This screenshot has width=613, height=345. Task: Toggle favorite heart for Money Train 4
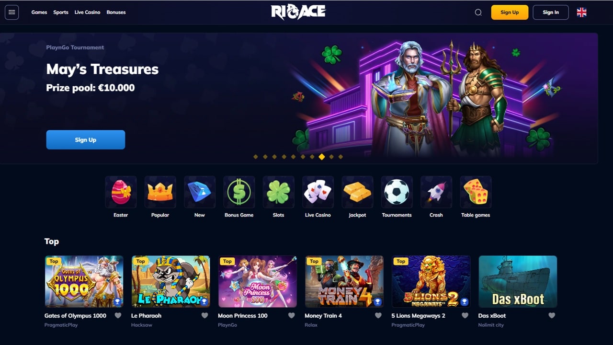(x=378, y=316)
